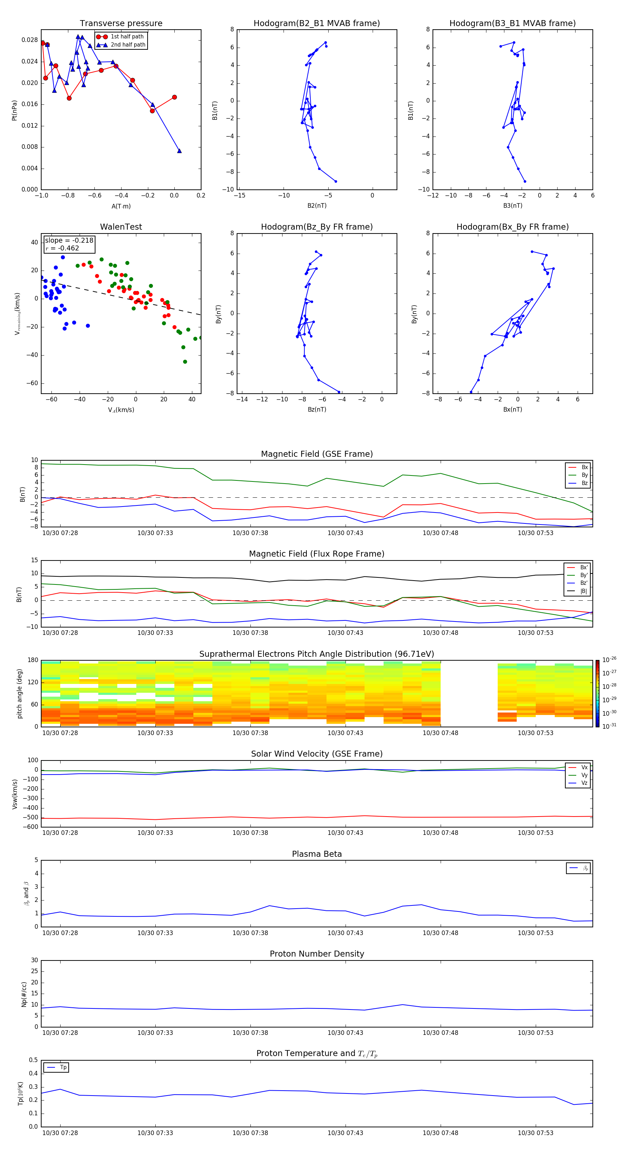This screenshot has width=634, height=1164.
Task: Click the 'Proton Temperature and Te/Tp' title
Action: [317, 1053]
